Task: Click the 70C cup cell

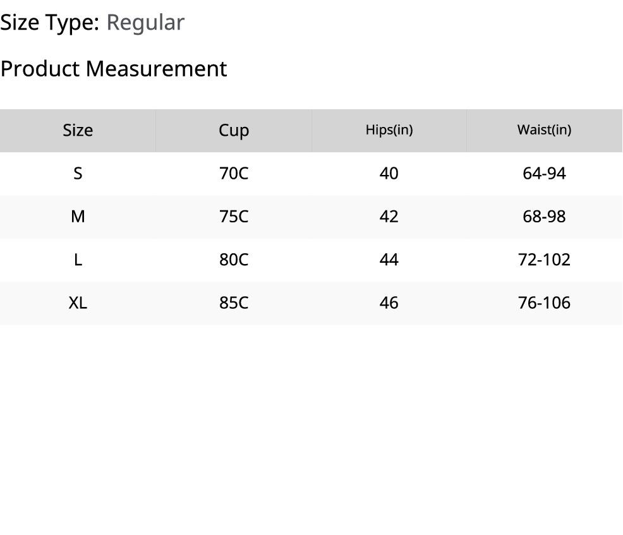Action: [234, 173]
